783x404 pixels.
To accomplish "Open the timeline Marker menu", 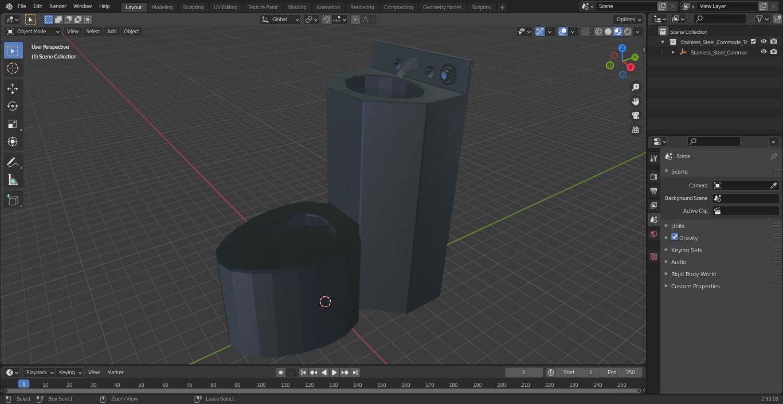I will [x=115, y=372].
